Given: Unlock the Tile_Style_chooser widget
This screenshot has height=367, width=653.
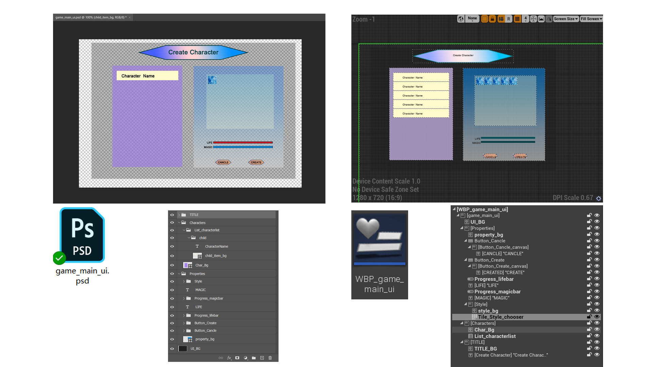Looking at the screenshot, I should point(589,317).
